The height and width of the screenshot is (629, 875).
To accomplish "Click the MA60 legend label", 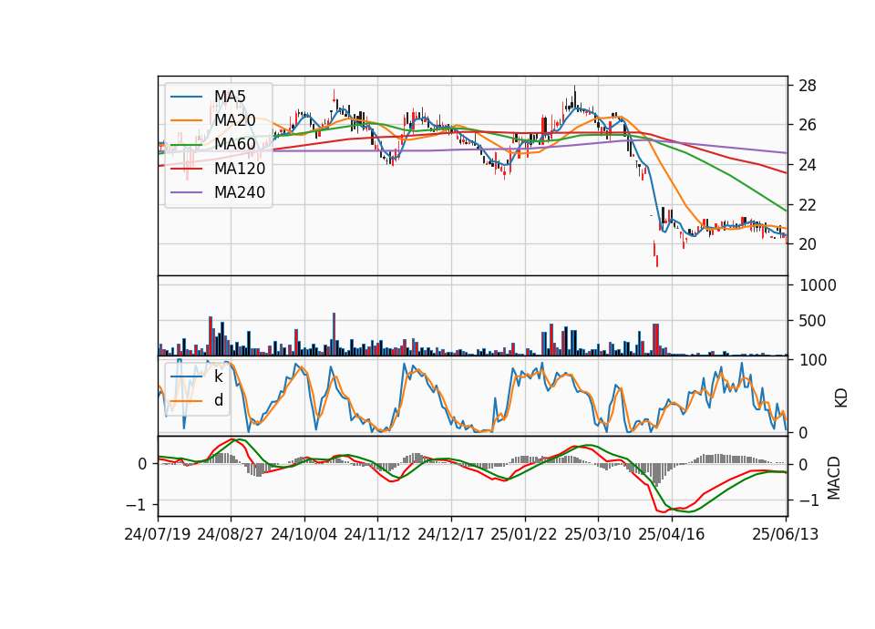I will [235, 145].
